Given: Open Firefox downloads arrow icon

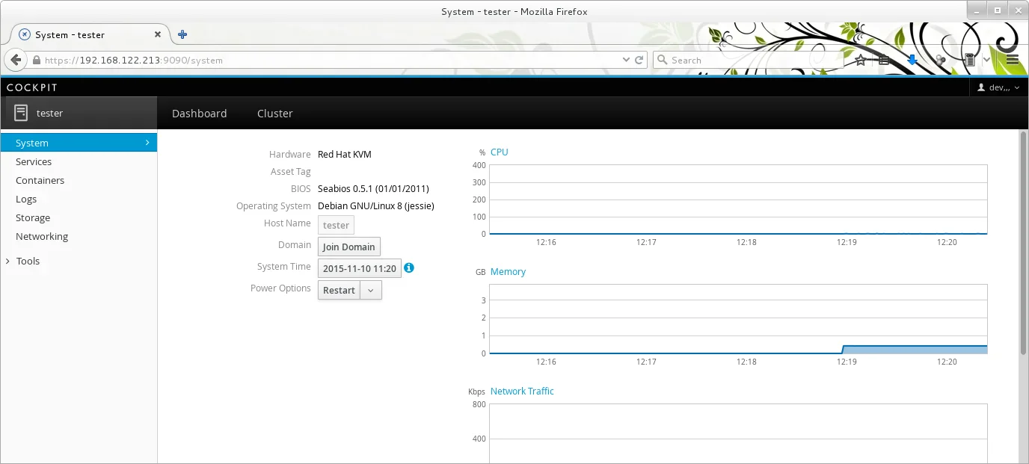Looking at the screenshot, I should 912,60.
